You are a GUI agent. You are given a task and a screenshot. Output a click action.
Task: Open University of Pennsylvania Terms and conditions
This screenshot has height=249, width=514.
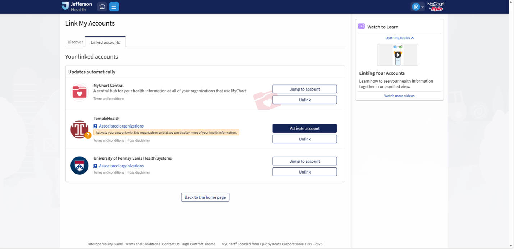[x=109, y=172]
